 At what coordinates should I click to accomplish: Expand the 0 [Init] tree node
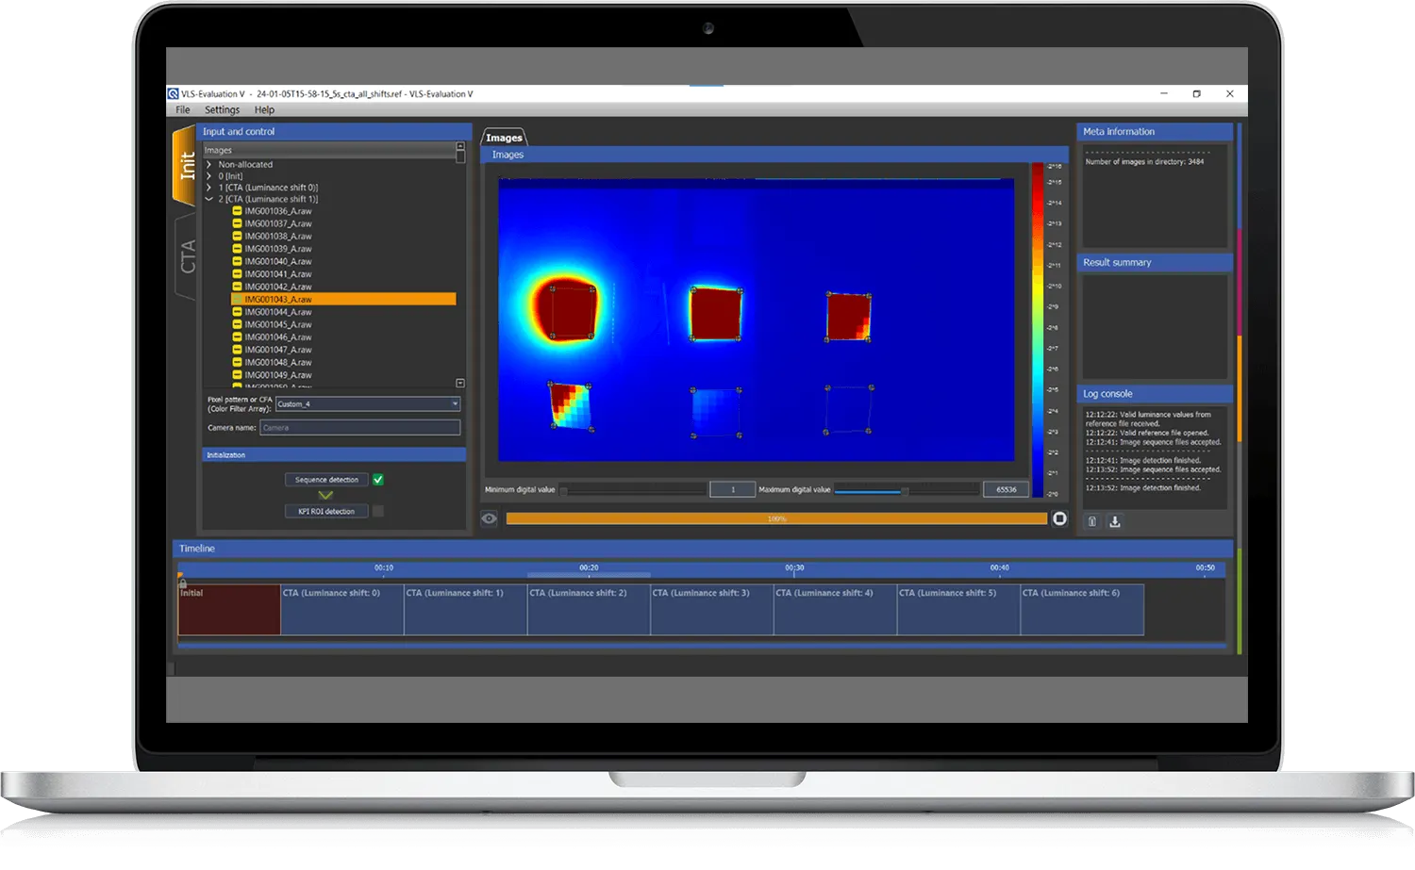[209, 176]
